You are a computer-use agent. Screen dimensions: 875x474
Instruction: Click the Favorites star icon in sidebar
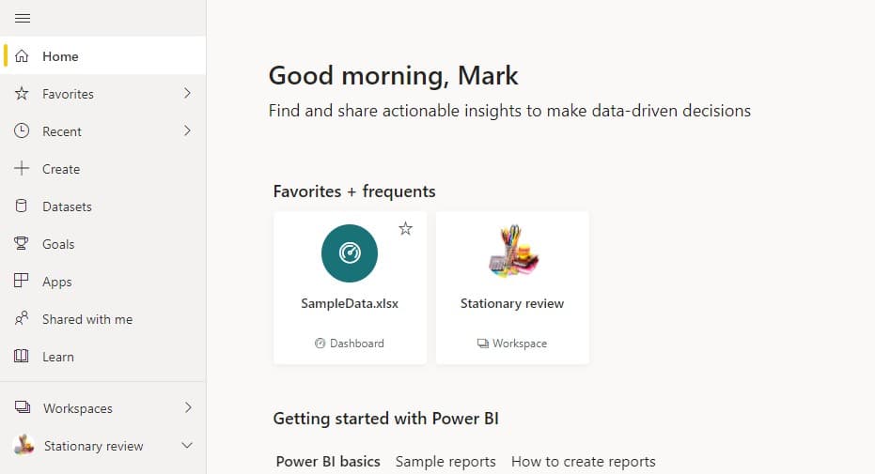(x=22, y=93)
